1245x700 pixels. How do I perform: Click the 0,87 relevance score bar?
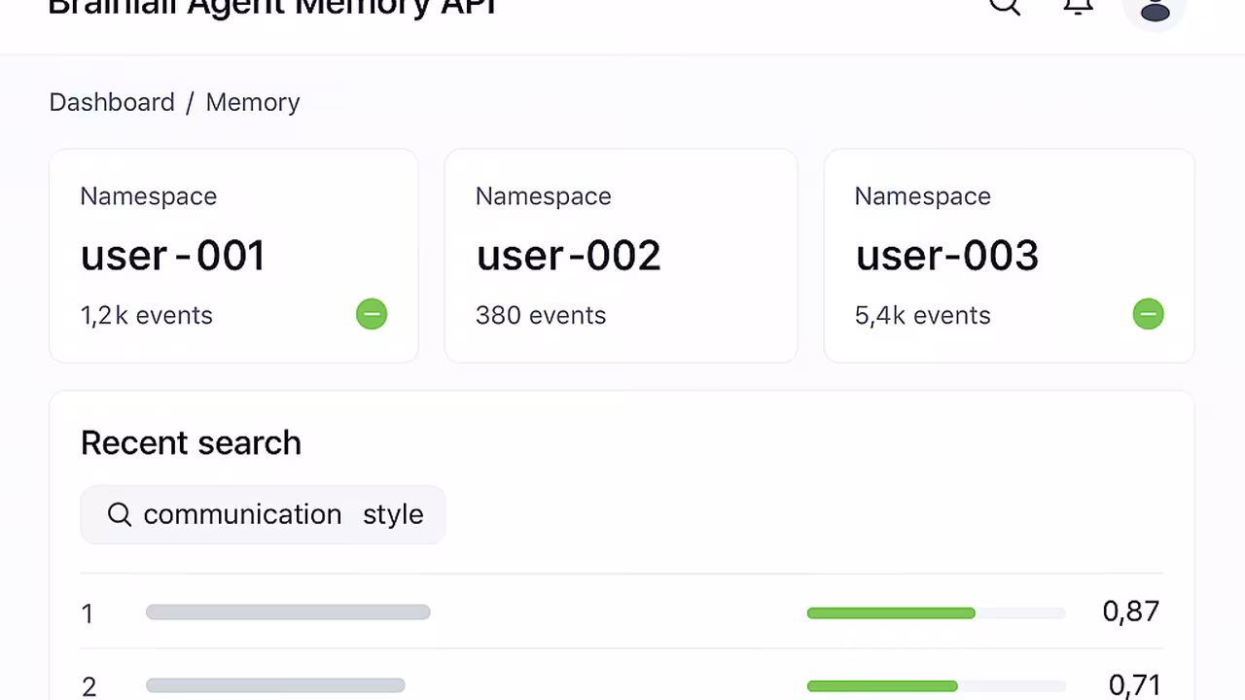coord(936,612)
